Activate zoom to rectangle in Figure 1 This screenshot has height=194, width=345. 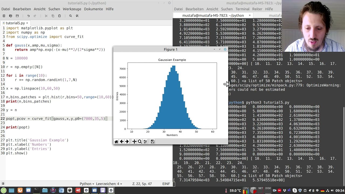click(140, 141)
